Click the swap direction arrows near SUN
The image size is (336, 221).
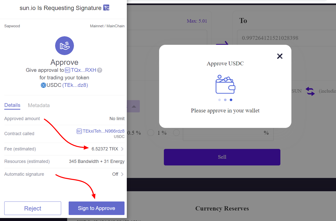coord(310,91)
